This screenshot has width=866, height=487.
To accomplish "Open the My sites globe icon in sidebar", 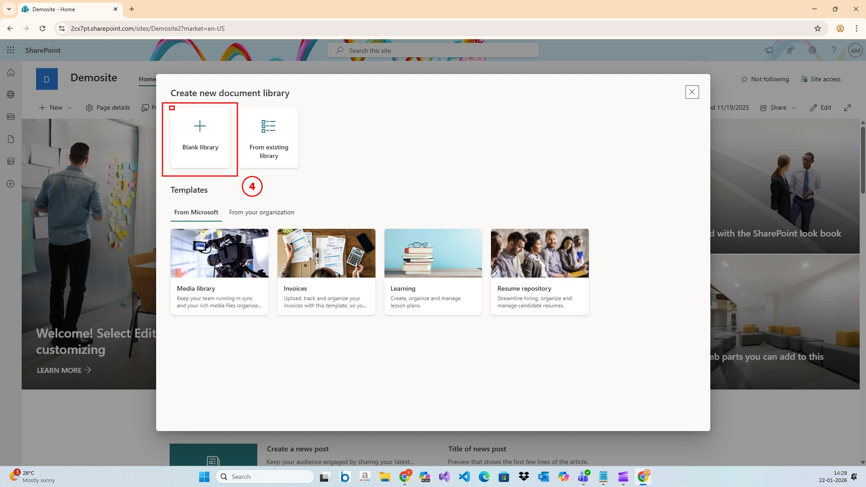I will (11, 95).
